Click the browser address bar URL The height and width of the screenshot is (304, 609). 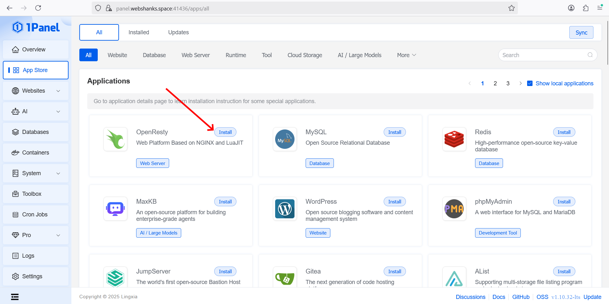162,9
